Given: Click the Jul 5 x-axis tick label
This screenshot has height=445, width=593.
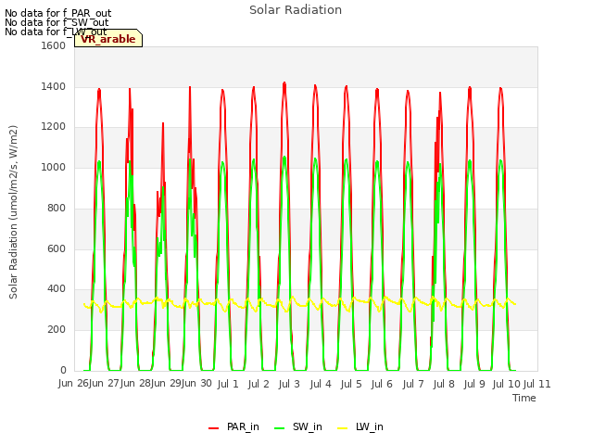Looking at the screenshot, I should click(x=351, y=384).
